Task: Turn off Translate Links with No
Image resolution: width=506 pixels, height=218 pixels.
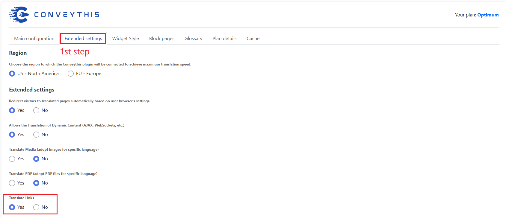Action: (36, 207)
